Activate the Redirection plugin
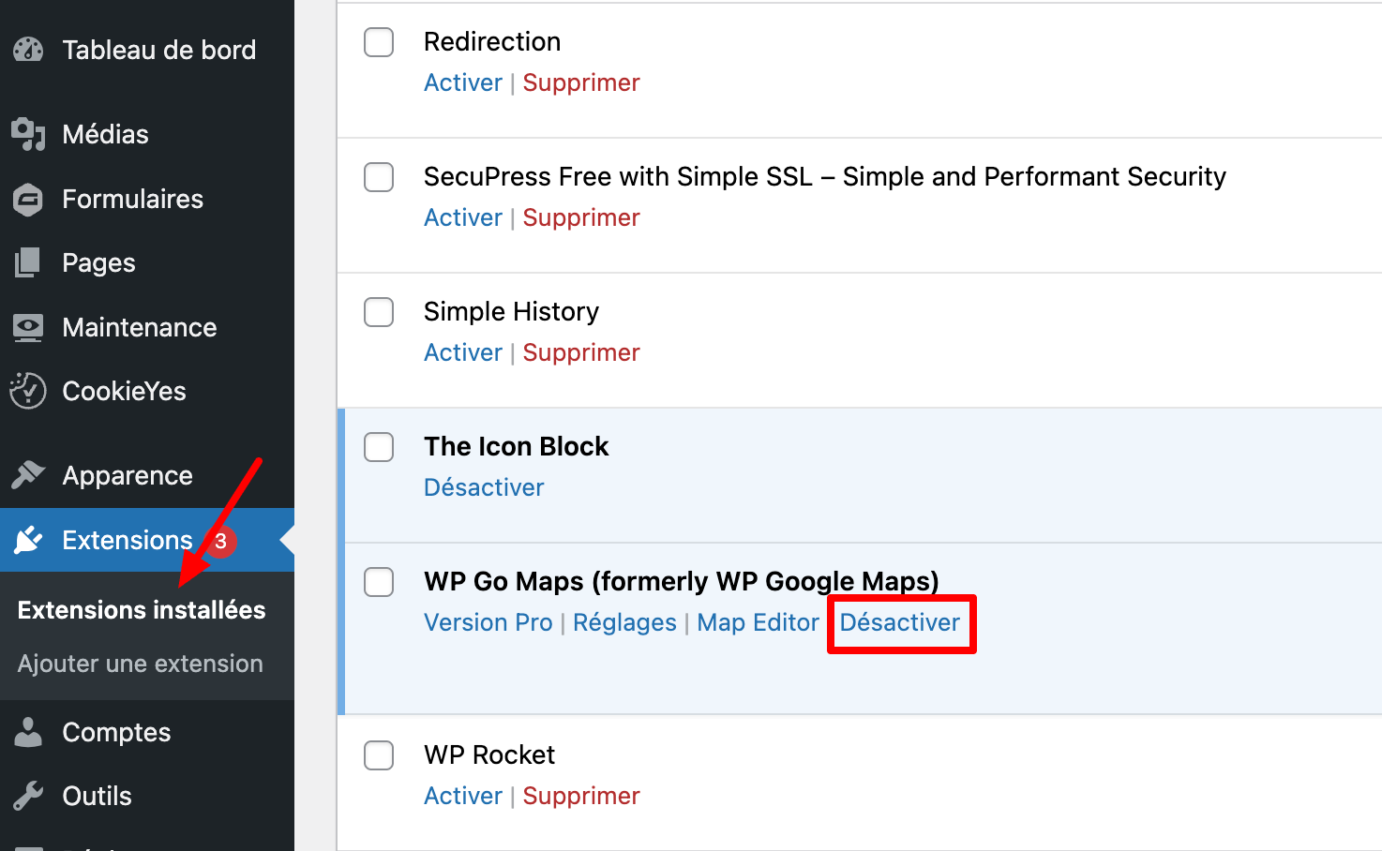The height and width of the screenshot is (851, 1382). [x=462, y=82]
